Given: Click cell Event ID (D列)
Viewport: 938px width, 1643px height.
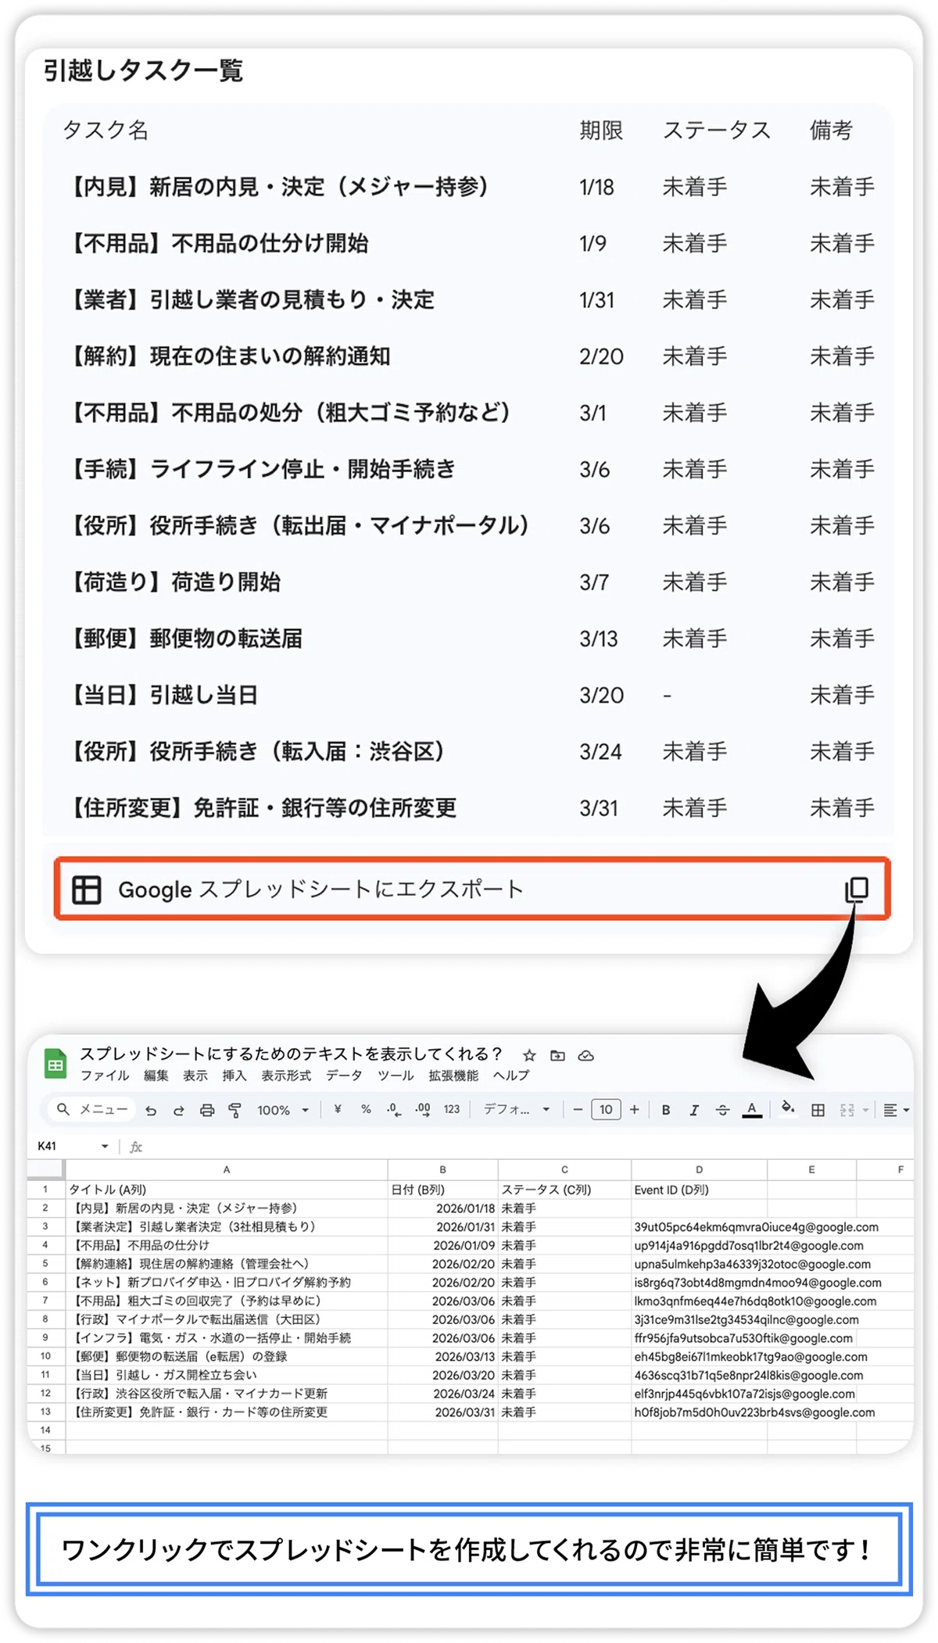Looking at the screenshot, I should pyautogui.click(x=699, y=1190).
